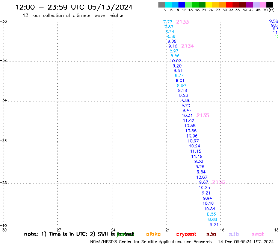Click wave height value 9.94
The height and width of the screenshot is (245, 278).
click(207, 198)
